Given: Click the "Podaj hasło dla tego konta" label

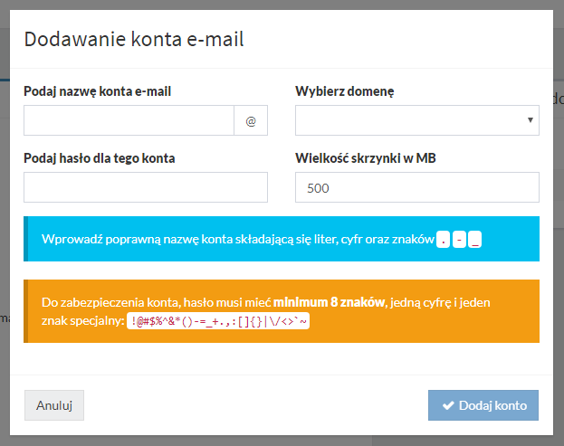Looking at the screenshot, I should (x=100, y=158).
